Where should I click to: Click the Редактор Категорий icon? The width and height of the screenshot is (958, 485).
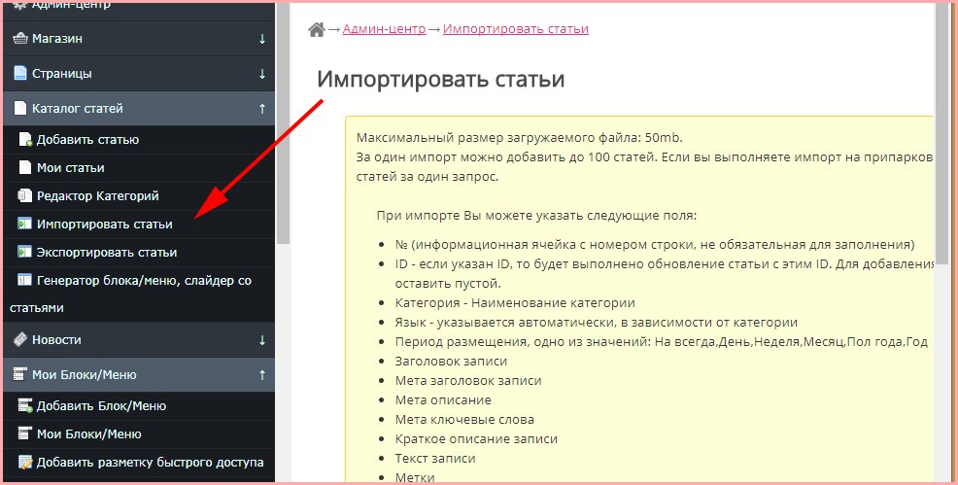(25, 196)
